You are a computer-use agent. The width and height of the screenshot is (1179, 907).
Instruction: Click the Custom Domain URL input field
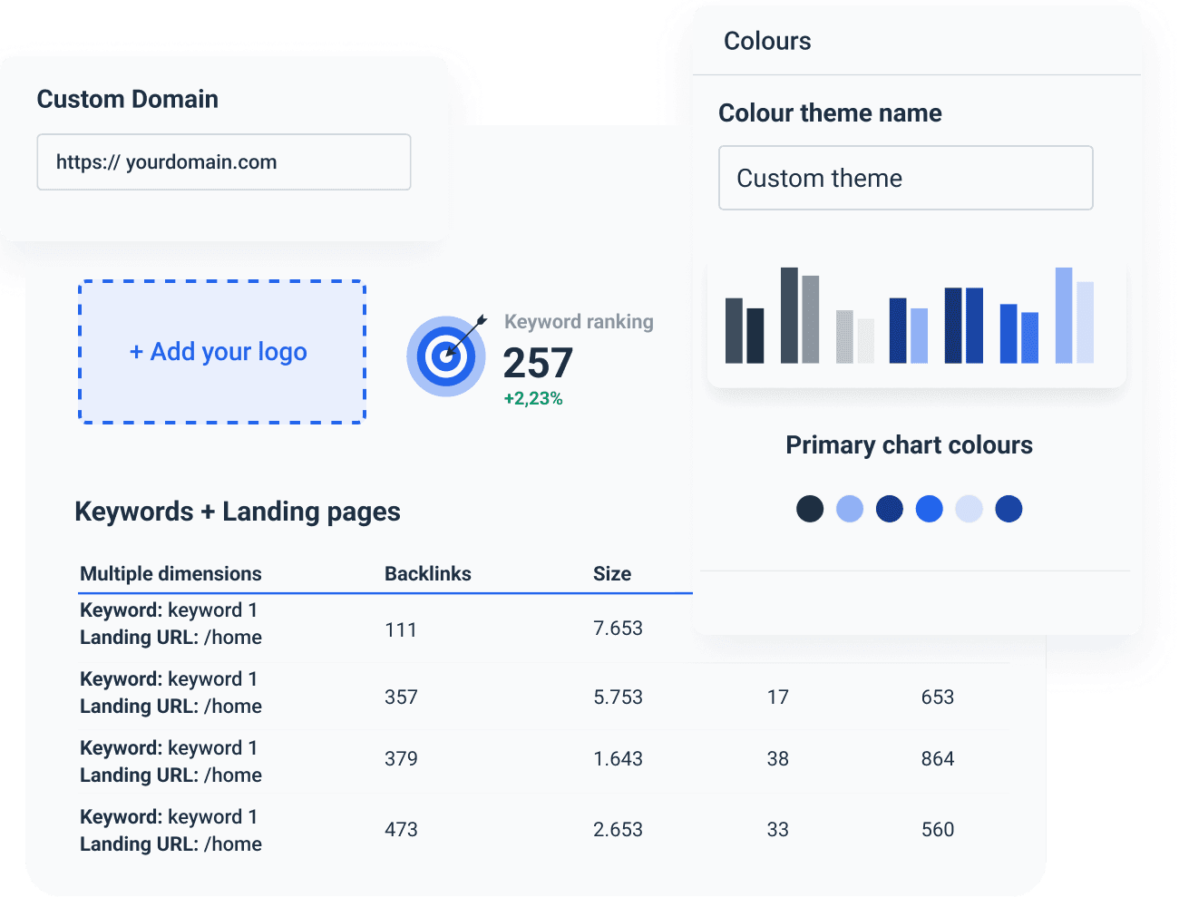[x=223, y=161]
